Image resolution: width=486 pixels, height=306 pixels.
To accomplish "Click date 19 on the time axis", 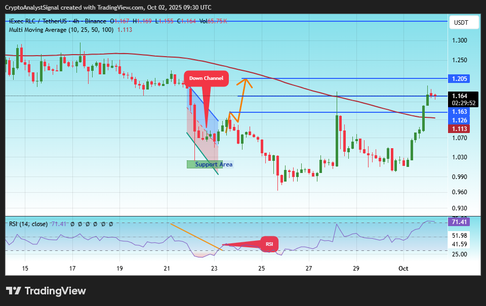I will 119,269.
